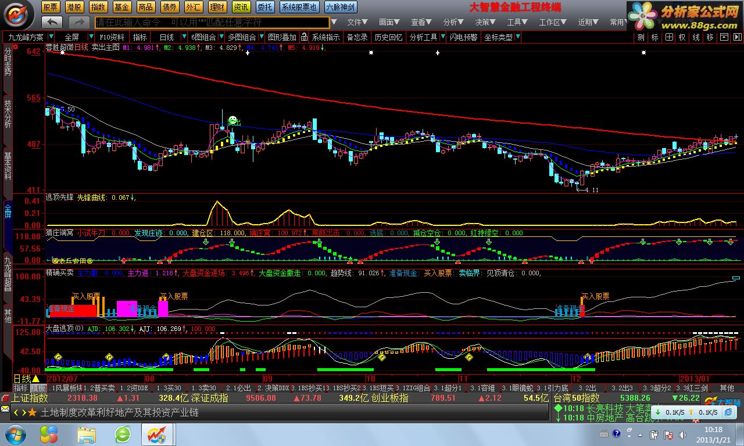This screenshot has height=446, width=744.
Task: Open the 债券 bonds section
Action: [x=169, y=7]
